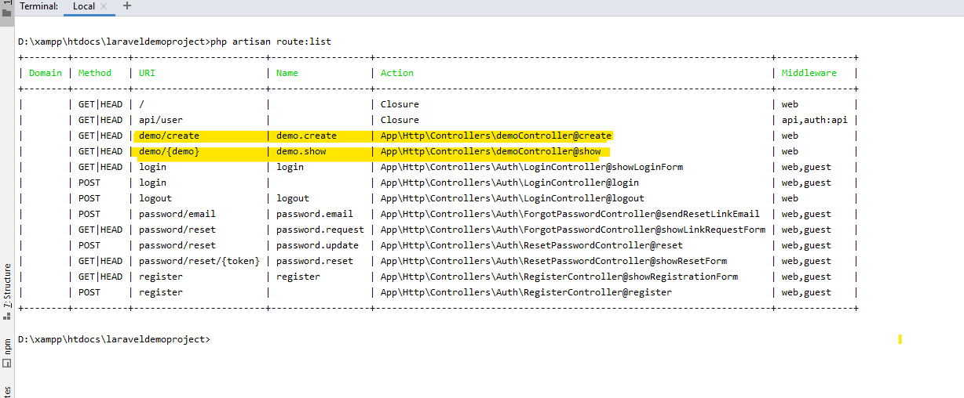Select the Local terminal tab

click(x=84, y=6)
